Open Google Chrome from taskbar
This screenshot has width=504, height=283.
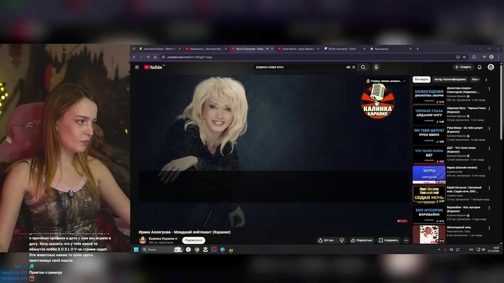[197, 250]
